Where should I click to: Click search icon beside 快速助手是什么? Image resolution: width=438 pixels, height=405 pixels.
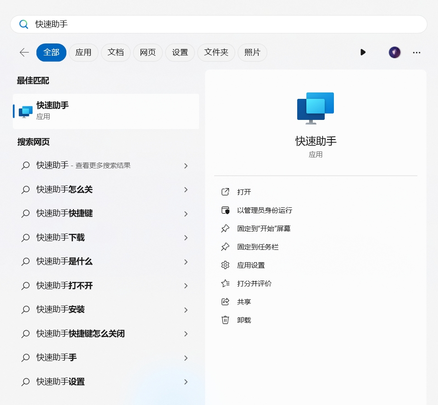[x=25, y=262]
